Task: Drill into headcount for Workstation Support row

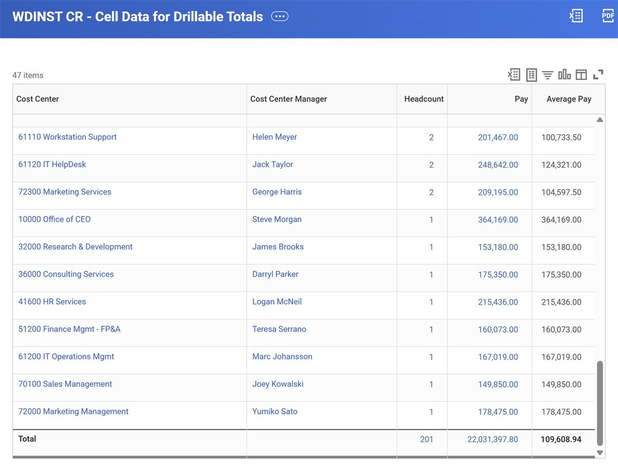Action: tap(431, 138)
